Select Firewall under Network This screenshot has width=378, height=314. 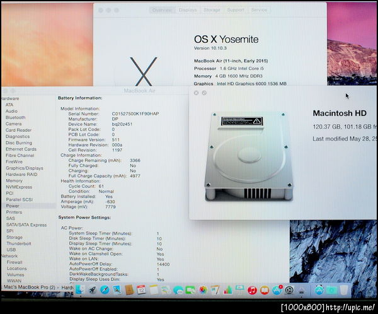14,262
